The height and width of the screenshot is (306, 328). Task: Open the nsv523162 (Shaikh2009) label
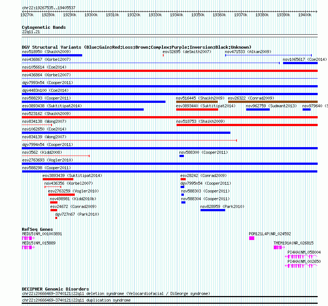[46, 114]
